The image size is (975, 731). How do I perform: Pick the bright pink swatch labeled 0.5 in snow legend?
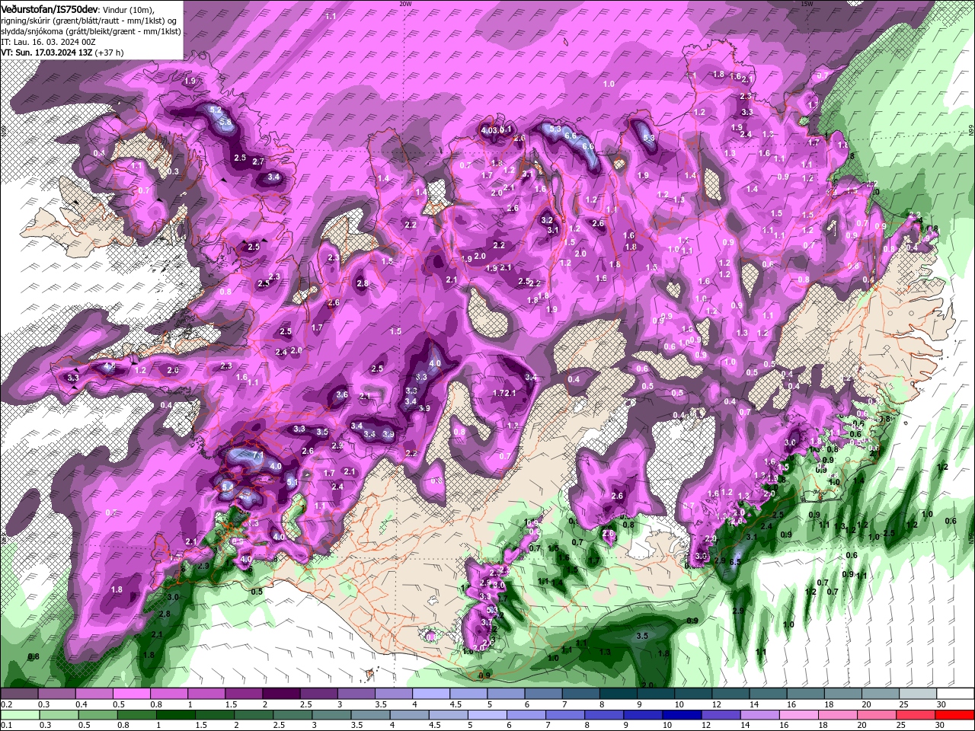pyautogui.click(x=131, y=694)
